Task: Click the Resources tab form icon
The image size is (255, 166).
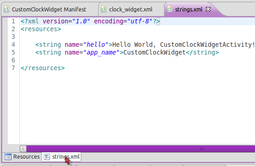Action: tap(8, 157)
